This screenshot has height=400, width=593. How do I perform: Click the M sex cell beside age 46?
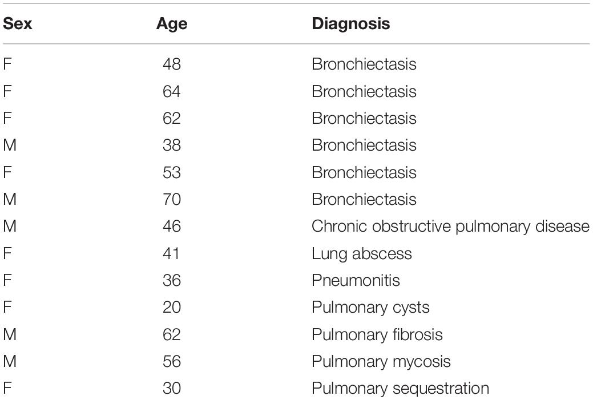(x=10, y=226)
